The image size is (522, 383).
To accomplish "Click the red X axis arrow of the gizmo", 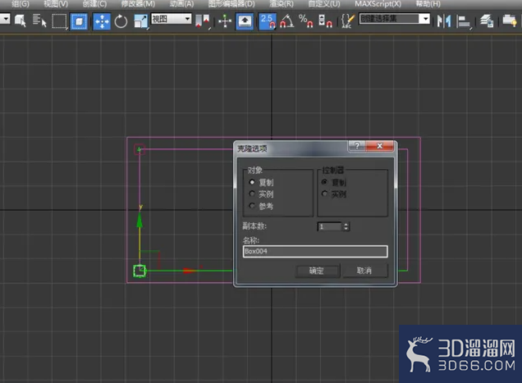I will tap(189, 271).
